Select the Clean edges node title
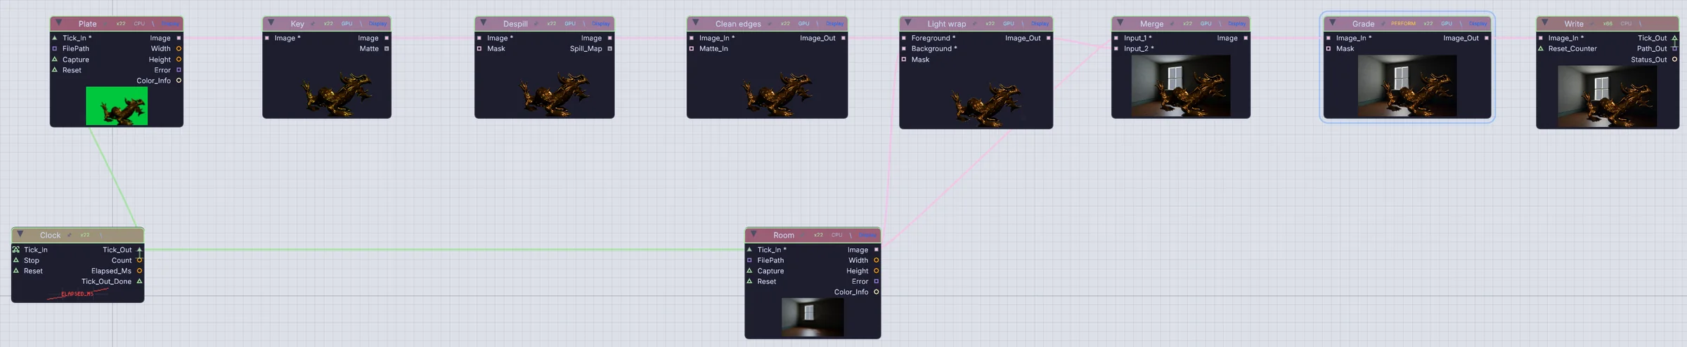This screenshot has height=347, width=1687. (738, 24)
